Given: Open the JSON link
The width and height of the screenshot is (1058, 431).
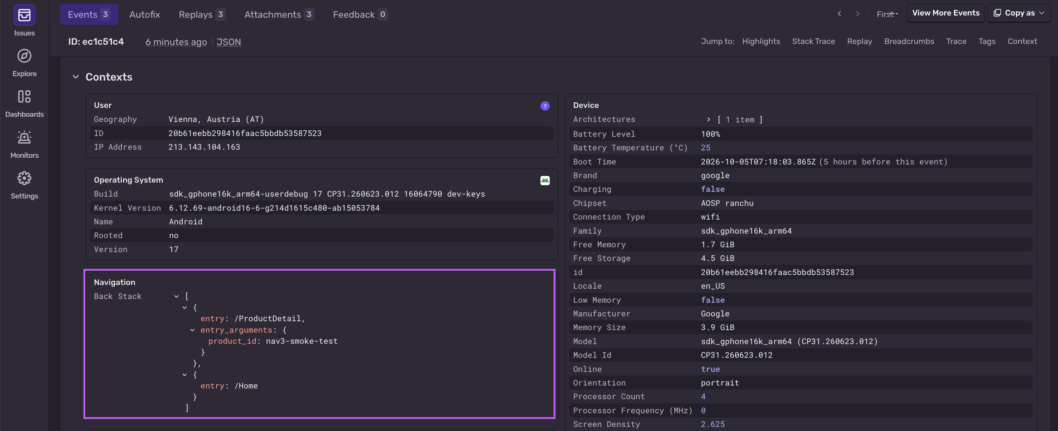Looking at the screenshot, I should click(x=229, y=42).
